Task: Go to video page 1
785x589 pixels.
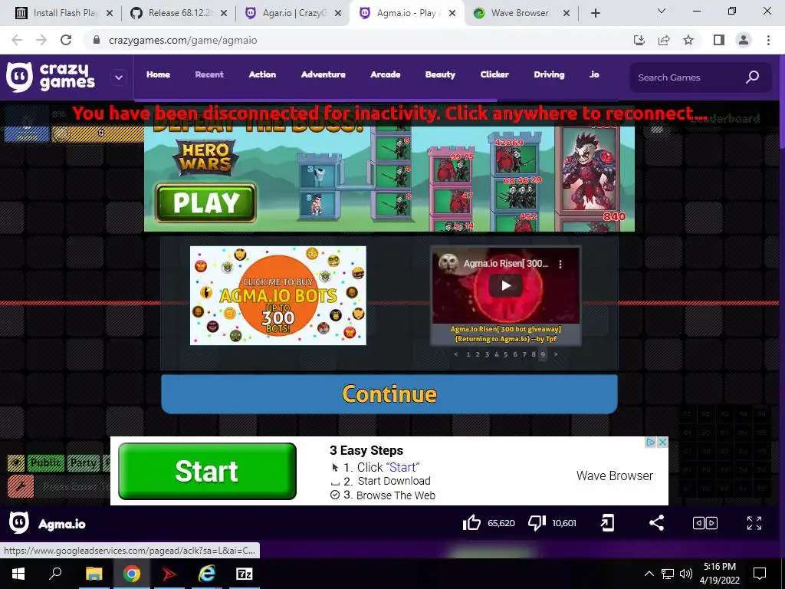Action: coord(468,354)
